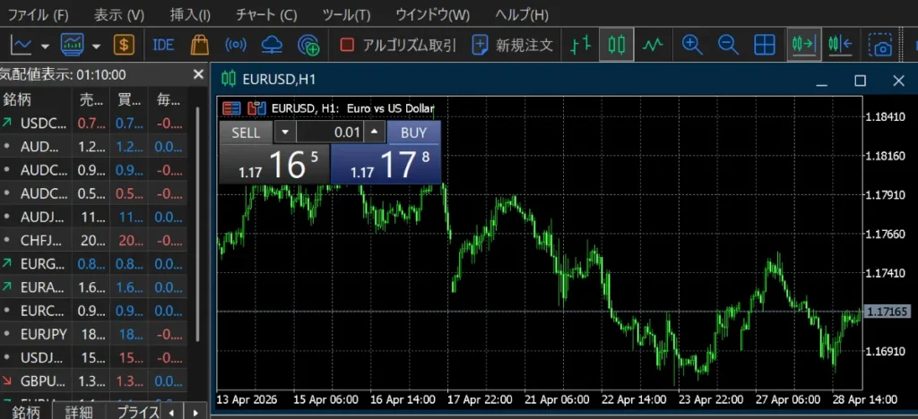Select the EURC... symbol row
Image resolution: width=918 pixels, height=419 pixels.
pyautogui.click(x=93, y=311)
